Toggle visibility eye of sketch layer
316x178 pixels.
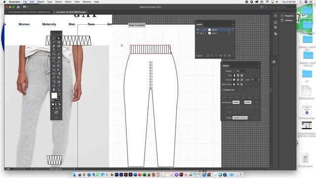coord(197,30)
